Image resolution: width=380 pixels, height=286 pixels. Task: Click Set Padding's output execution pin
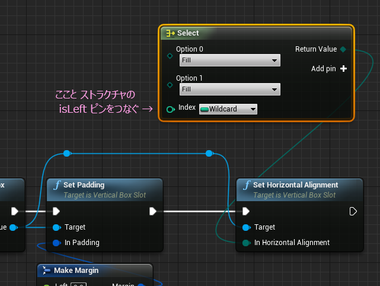click(153, 211)
